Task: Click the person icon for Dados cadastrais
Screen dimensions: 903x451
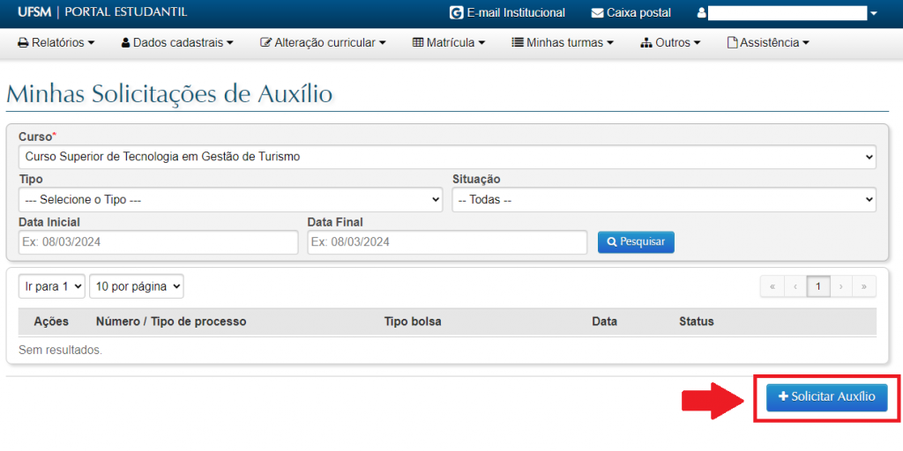Action: pos(125,42)
